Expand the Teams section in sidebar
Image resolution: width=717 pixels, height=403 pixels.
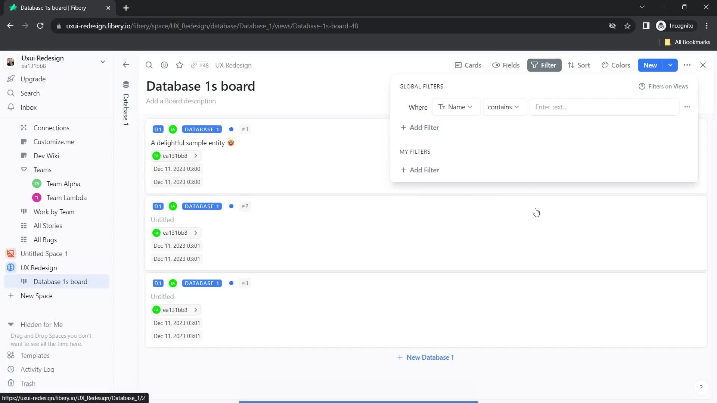[23, 170]
